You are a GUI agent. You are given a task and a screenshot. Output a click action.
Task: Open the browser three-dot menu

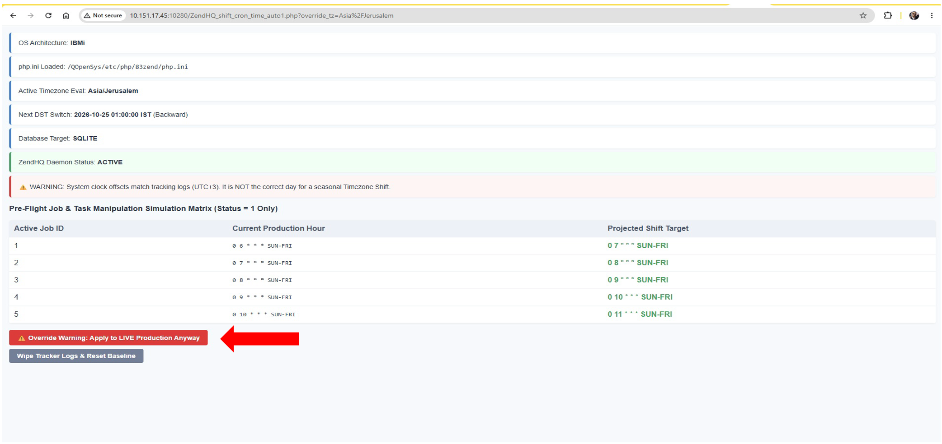pyautogui.click(x=932, y=15)
